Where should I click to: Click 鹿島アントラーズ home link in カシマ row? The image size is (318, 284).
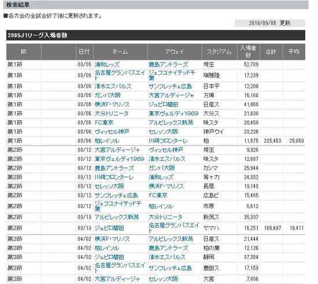pyautogui.click(x=114, y=168)
